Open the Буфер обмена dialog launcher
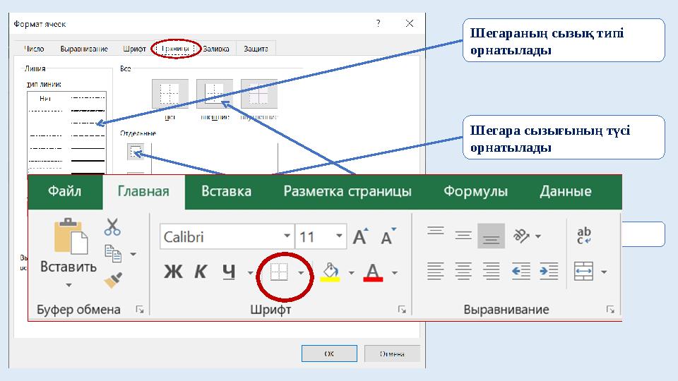678x381 pixels. (140, 309)
